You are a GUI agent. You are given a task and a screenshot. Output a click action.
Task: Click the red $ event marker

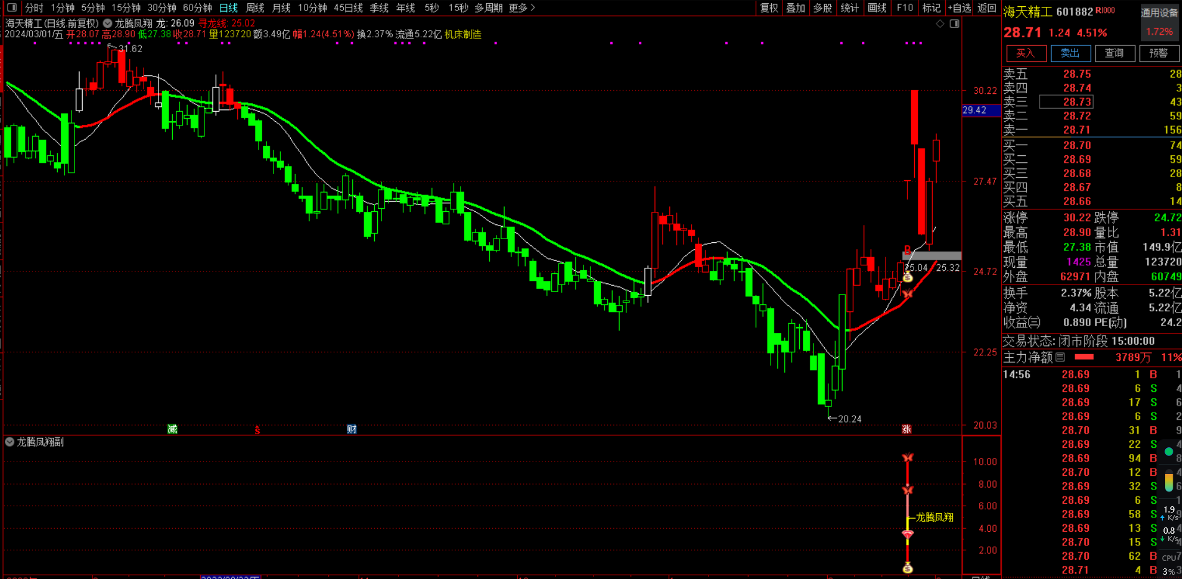(x=257, y=430)
